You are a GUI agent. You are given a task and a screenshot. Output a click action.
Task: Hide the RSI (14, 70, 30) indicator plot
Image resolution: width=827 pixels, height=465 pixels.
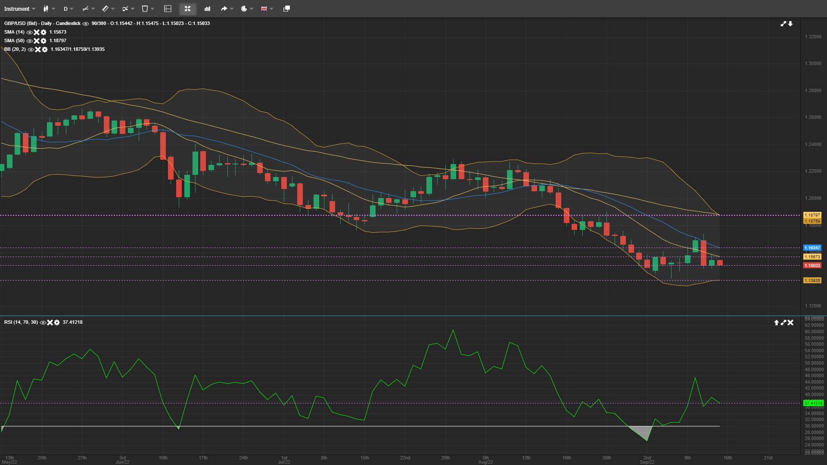42,322
